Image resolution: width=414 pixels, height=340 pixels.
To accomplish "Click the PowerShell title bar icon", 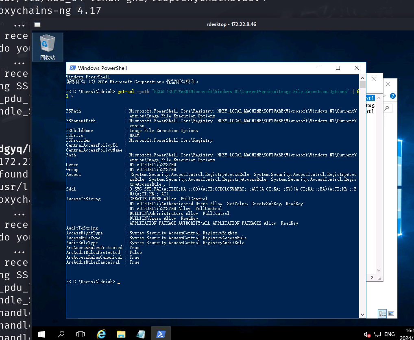I will click(72, 68).
